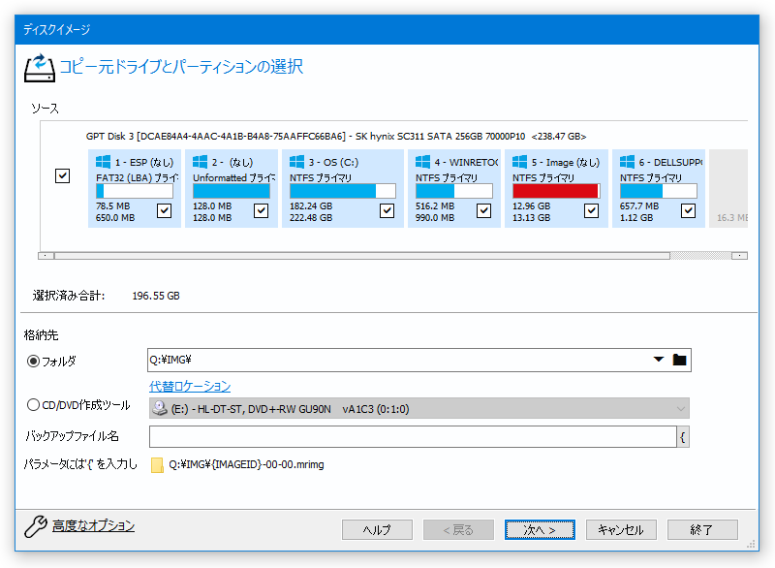Click the Q:¥IMG¥{IMAGEID}-00-00.mrimg path text

247,464
